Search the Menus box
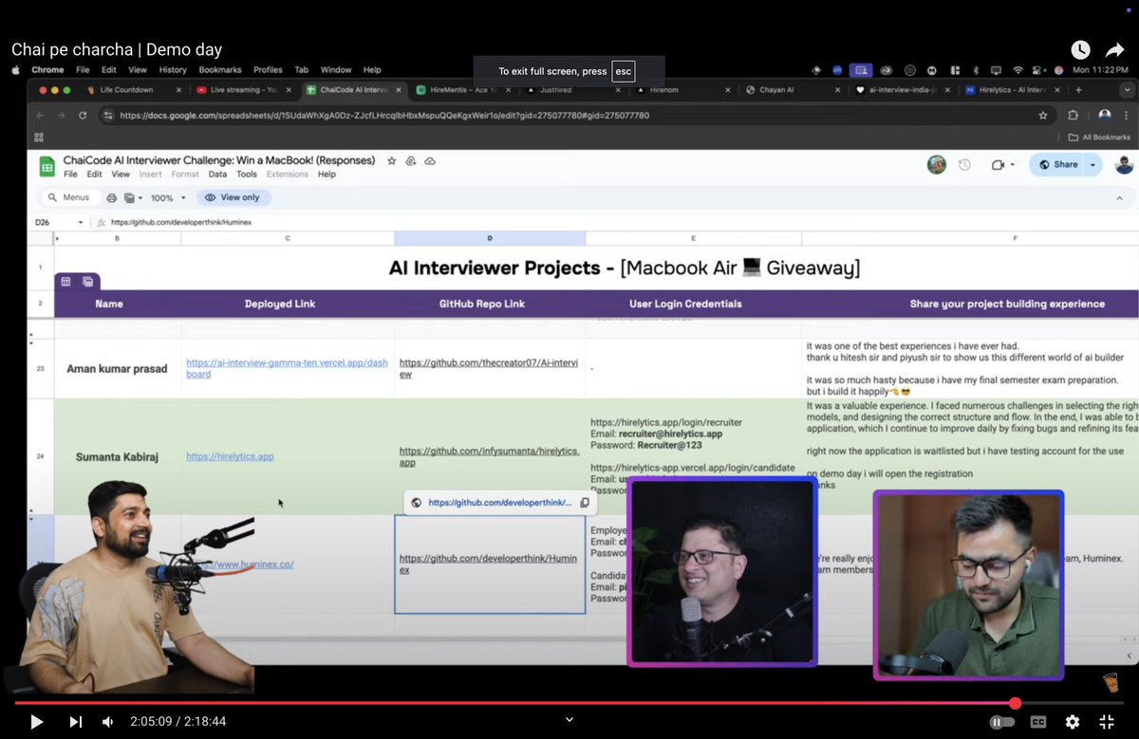 pos(68,197)
